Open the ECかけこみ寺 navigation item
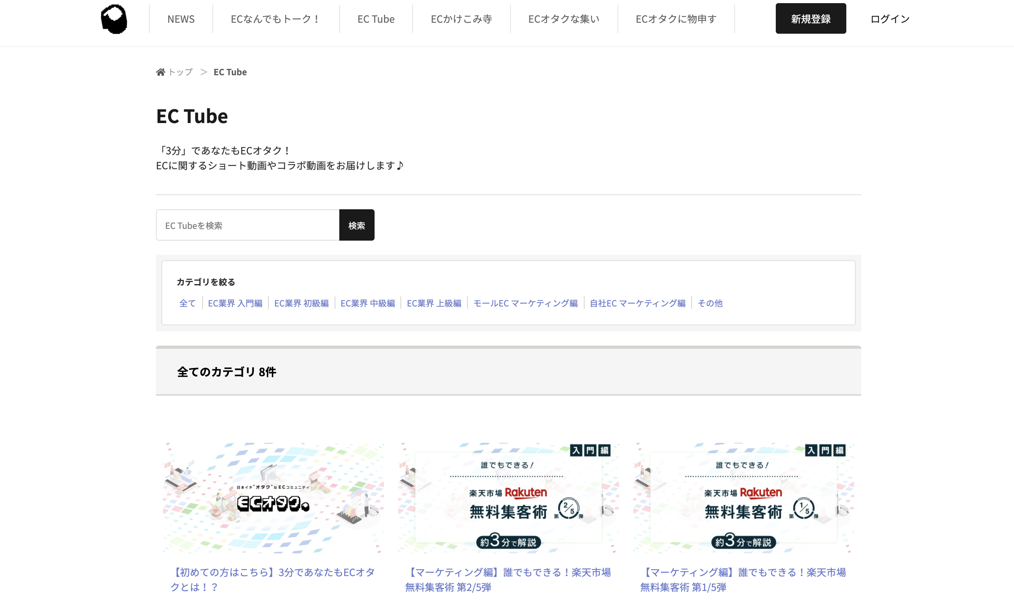Screen dimensions: 1014x609 (461, 19)
